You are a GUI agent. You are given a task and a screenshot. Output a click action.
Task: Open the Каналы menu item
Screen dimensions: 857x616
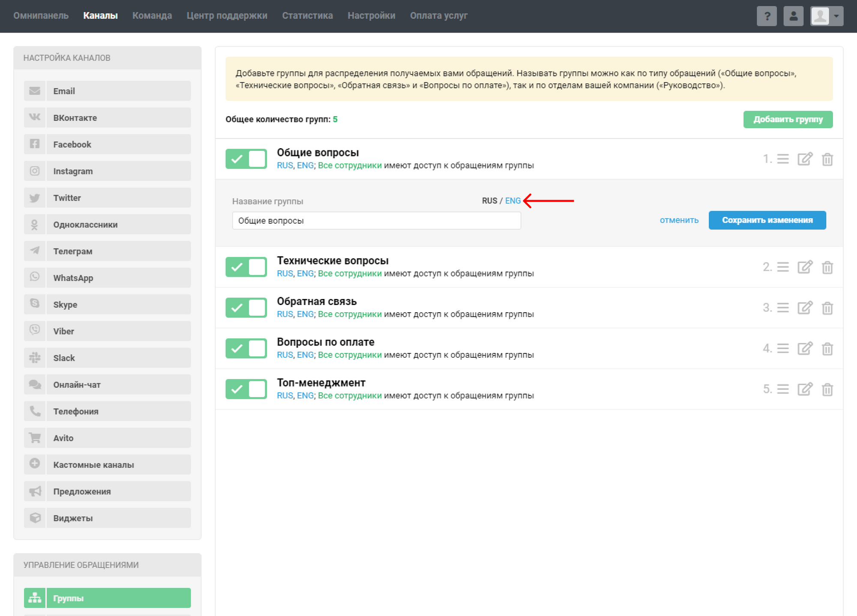click(100, 15)
